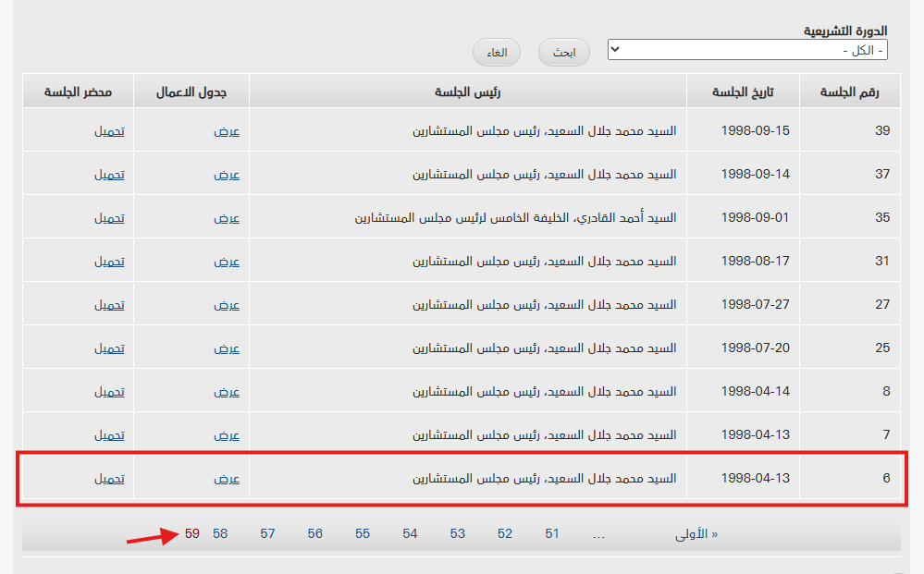Click the pagination ellipsis …
This screenshot has width=924, height=574.
tap(598, 535)
